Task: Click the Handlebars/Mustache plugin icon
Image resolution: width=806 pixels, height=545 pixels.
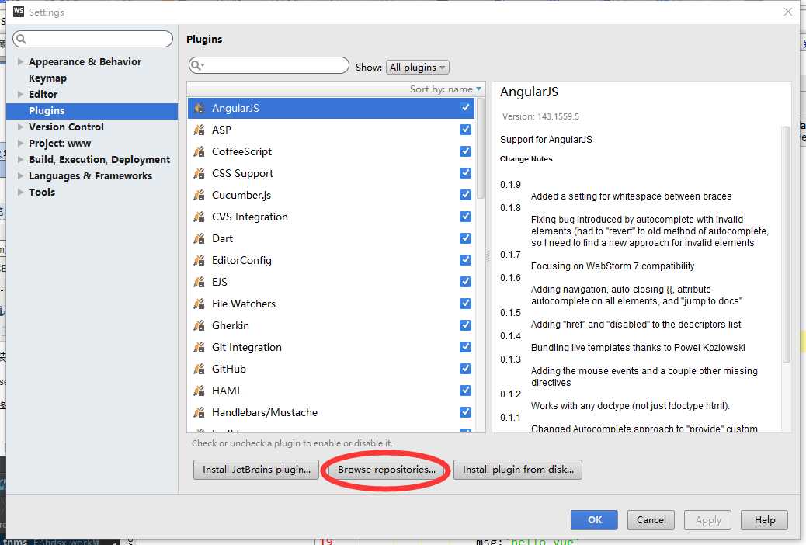Action: [x=199, y=412]
